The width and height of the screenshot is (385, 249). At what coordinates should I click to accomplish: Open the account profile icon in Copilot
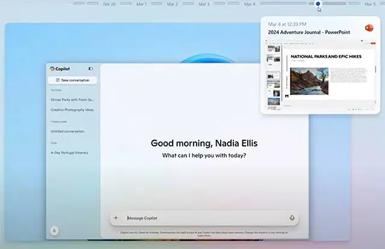54,230
